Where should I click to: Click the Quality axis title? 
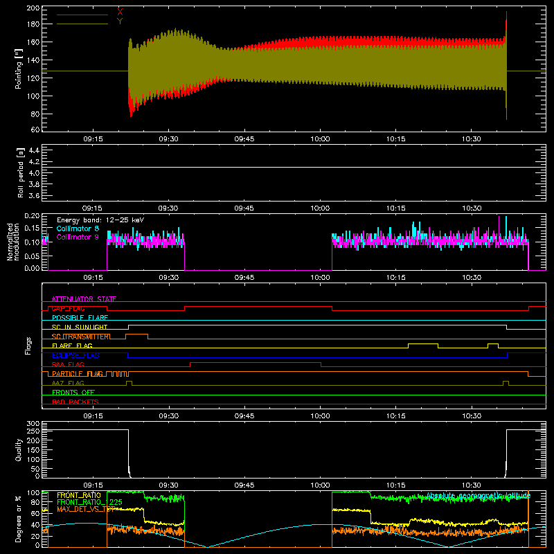point(19,449)
